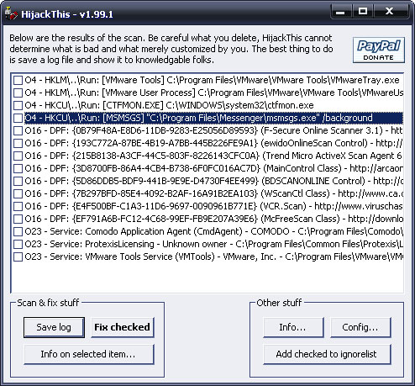Check the MSMSGS Messenger entry checkbox
The width and height of the screenshot is (415, 386).
[x=18, y=118]
